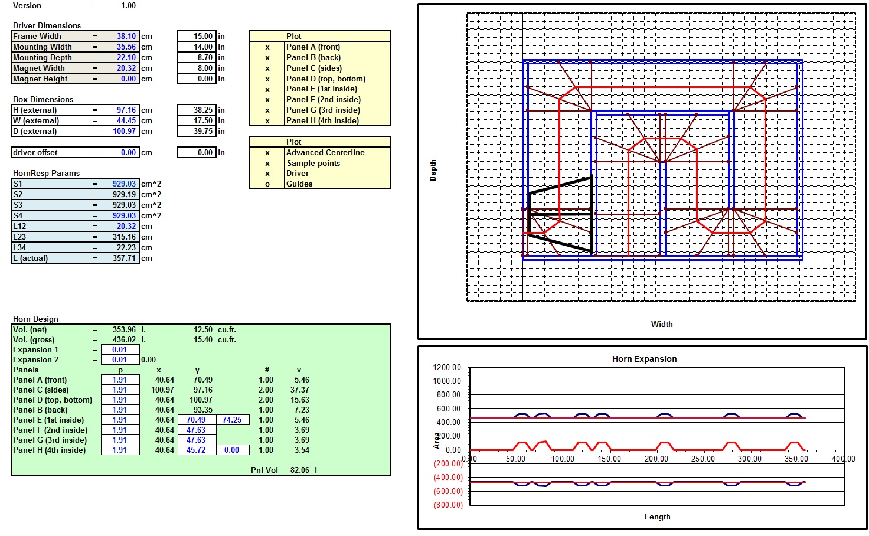This screenshot has width=869, height=536.
Task: Select the Mounting Width 14.00 in cell
Action: tap(197, 47)
